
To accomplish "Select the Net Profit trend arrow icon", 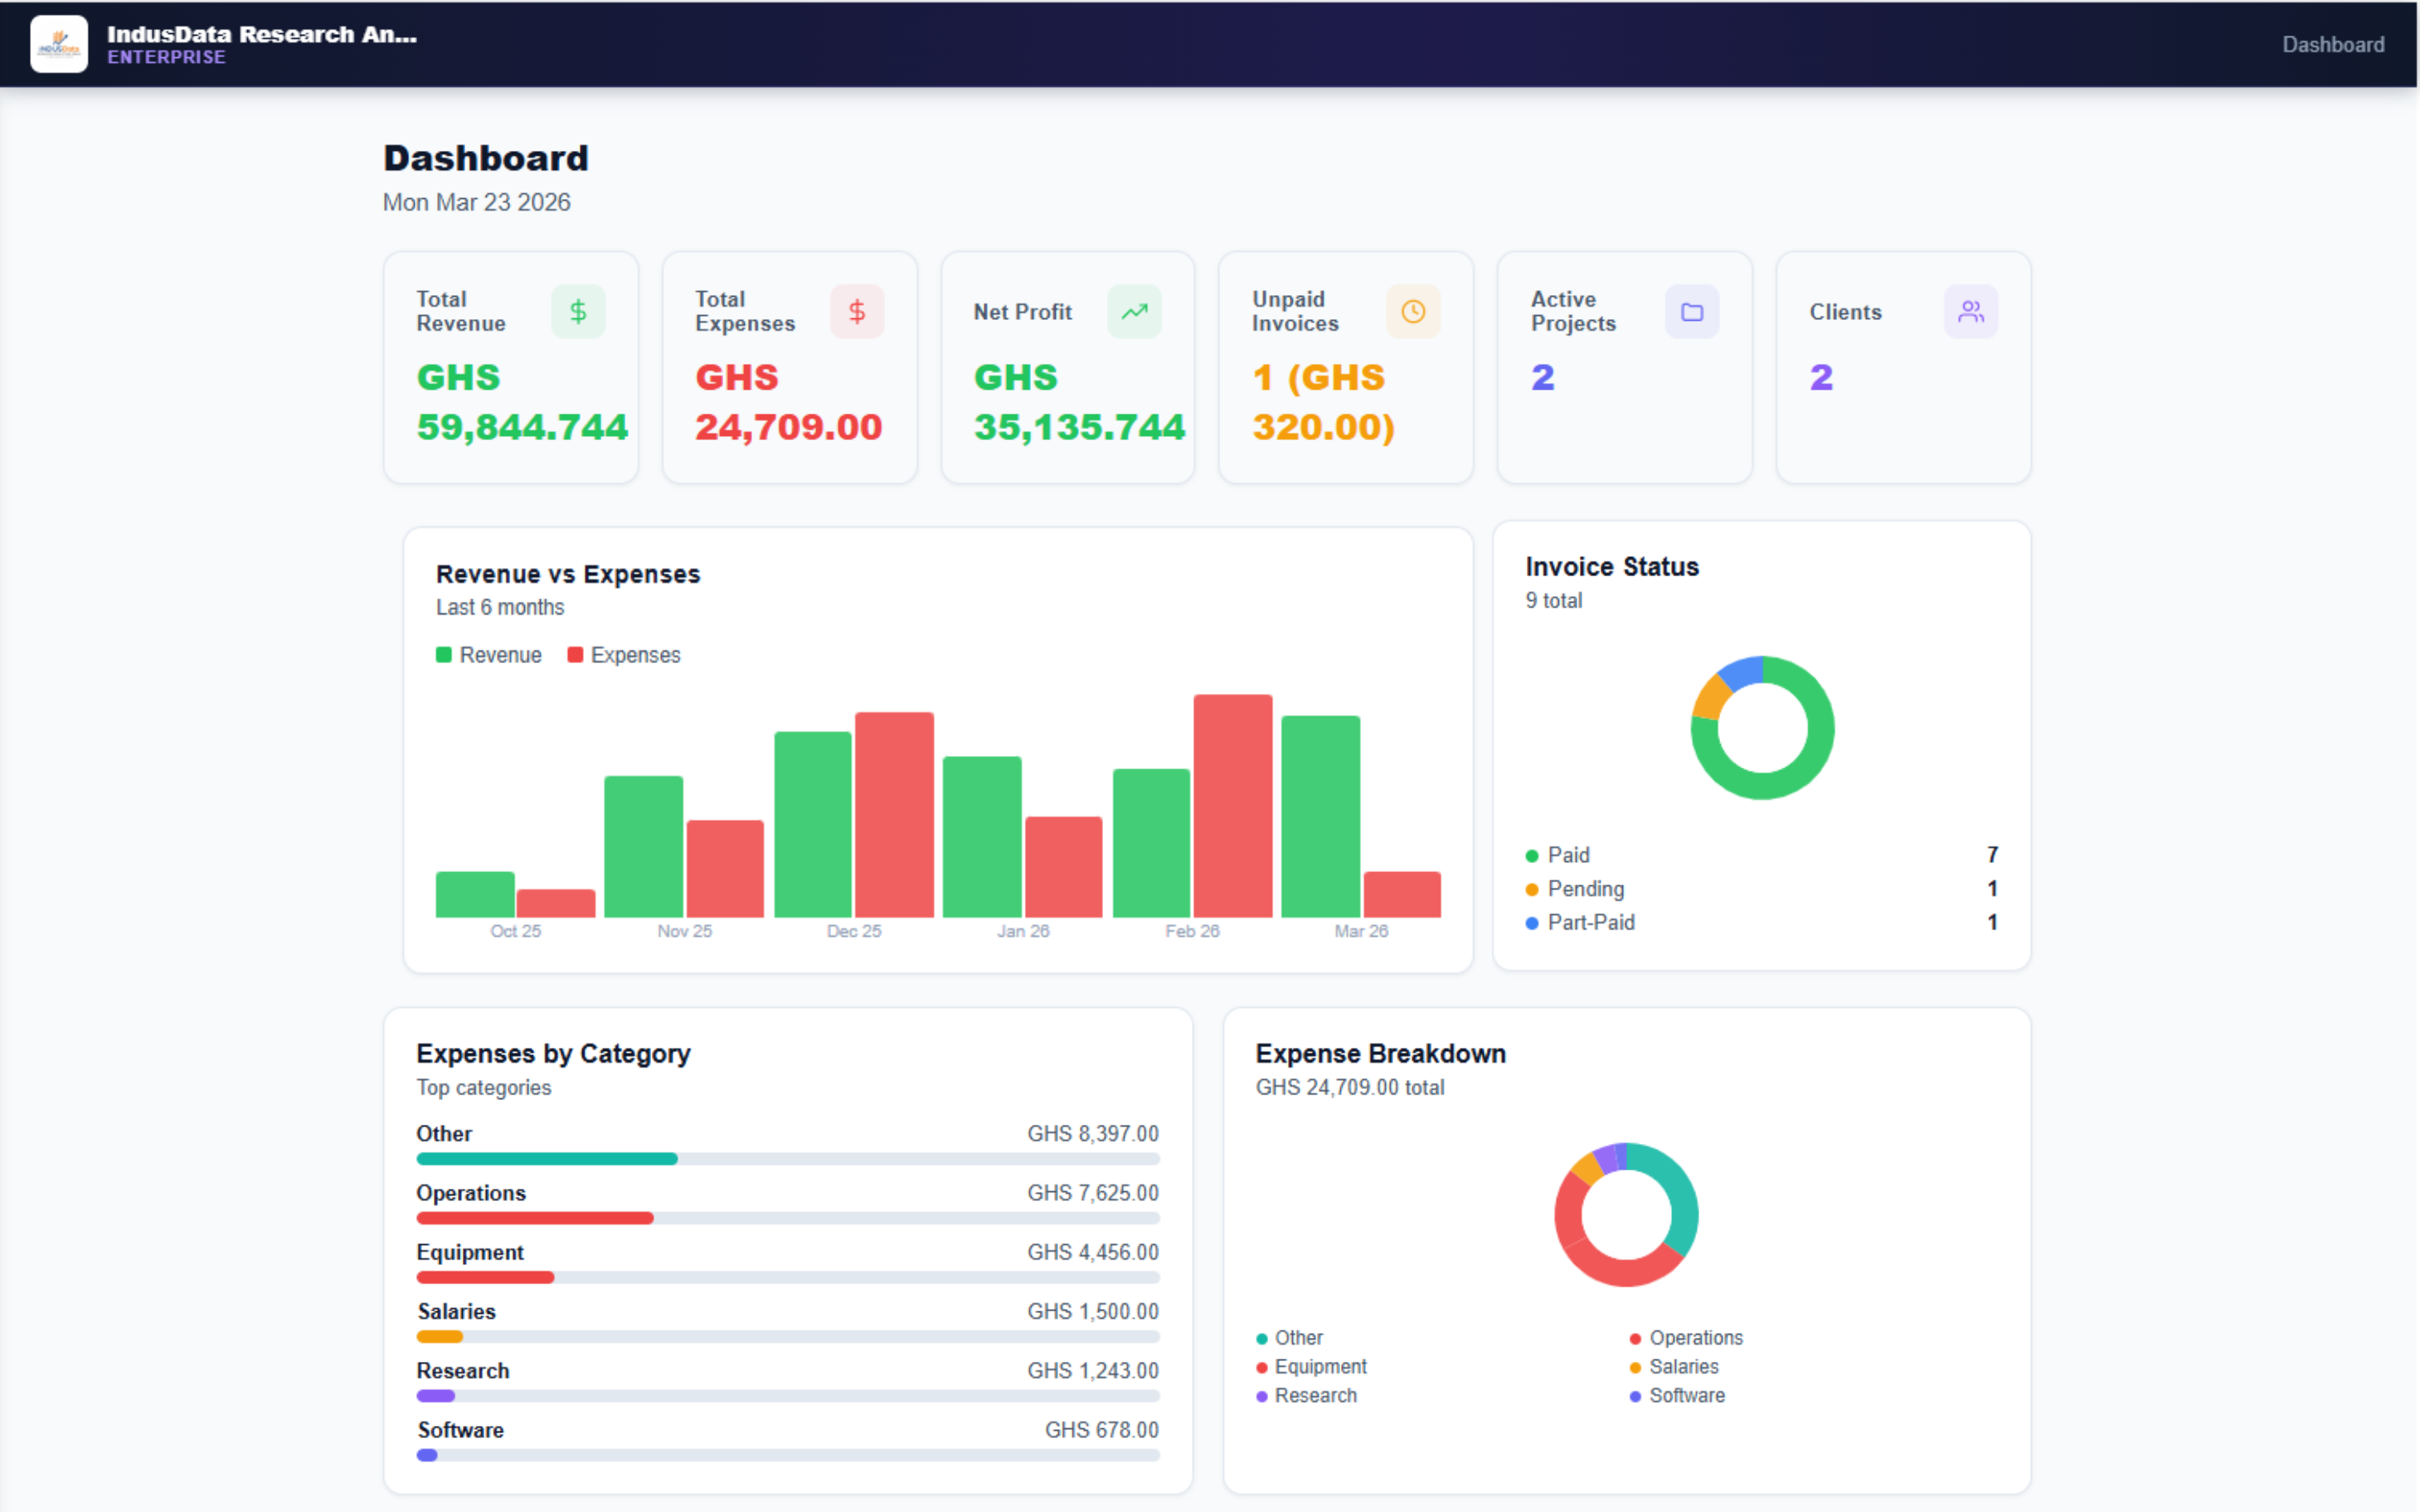I will 1135,311.
